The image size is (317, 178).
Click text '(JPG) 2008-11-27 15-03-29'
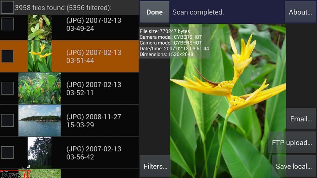pyautogui.click(x=94, y=121)
